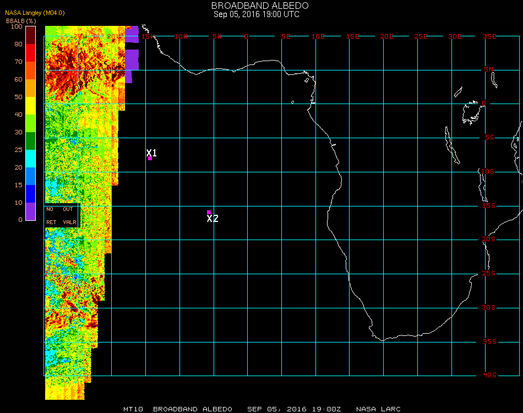Click the 'BBALB (%)' legend heading
Image resolution: width=523 pixels, height=413 pixels.
(21, 21)
